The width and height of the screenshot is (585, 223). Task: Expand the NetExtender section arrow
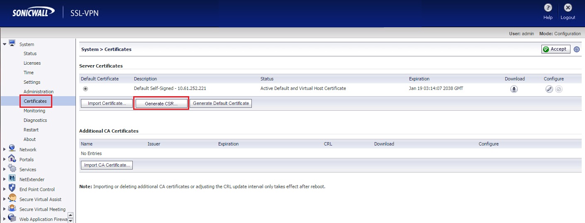(5, 179)
